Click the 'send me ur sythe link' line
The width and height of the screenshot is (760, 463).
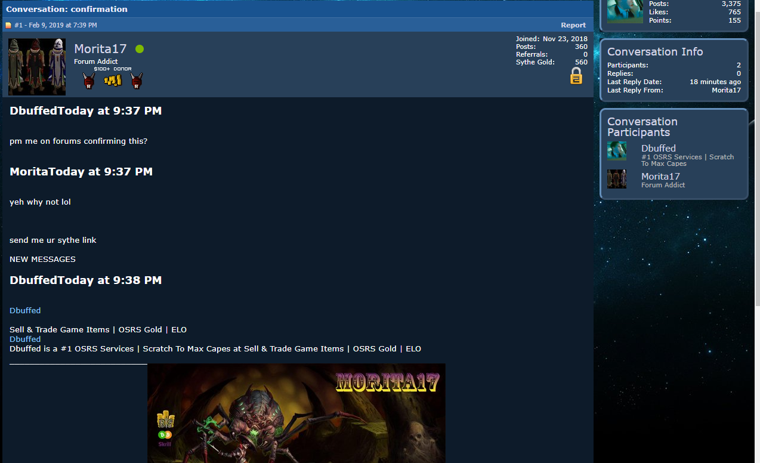click(x=52, y=240)
